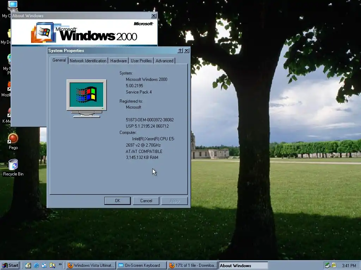Click the "USP 5.1.2195.24 060712" line
361x270 pixels.
point(147,126)
